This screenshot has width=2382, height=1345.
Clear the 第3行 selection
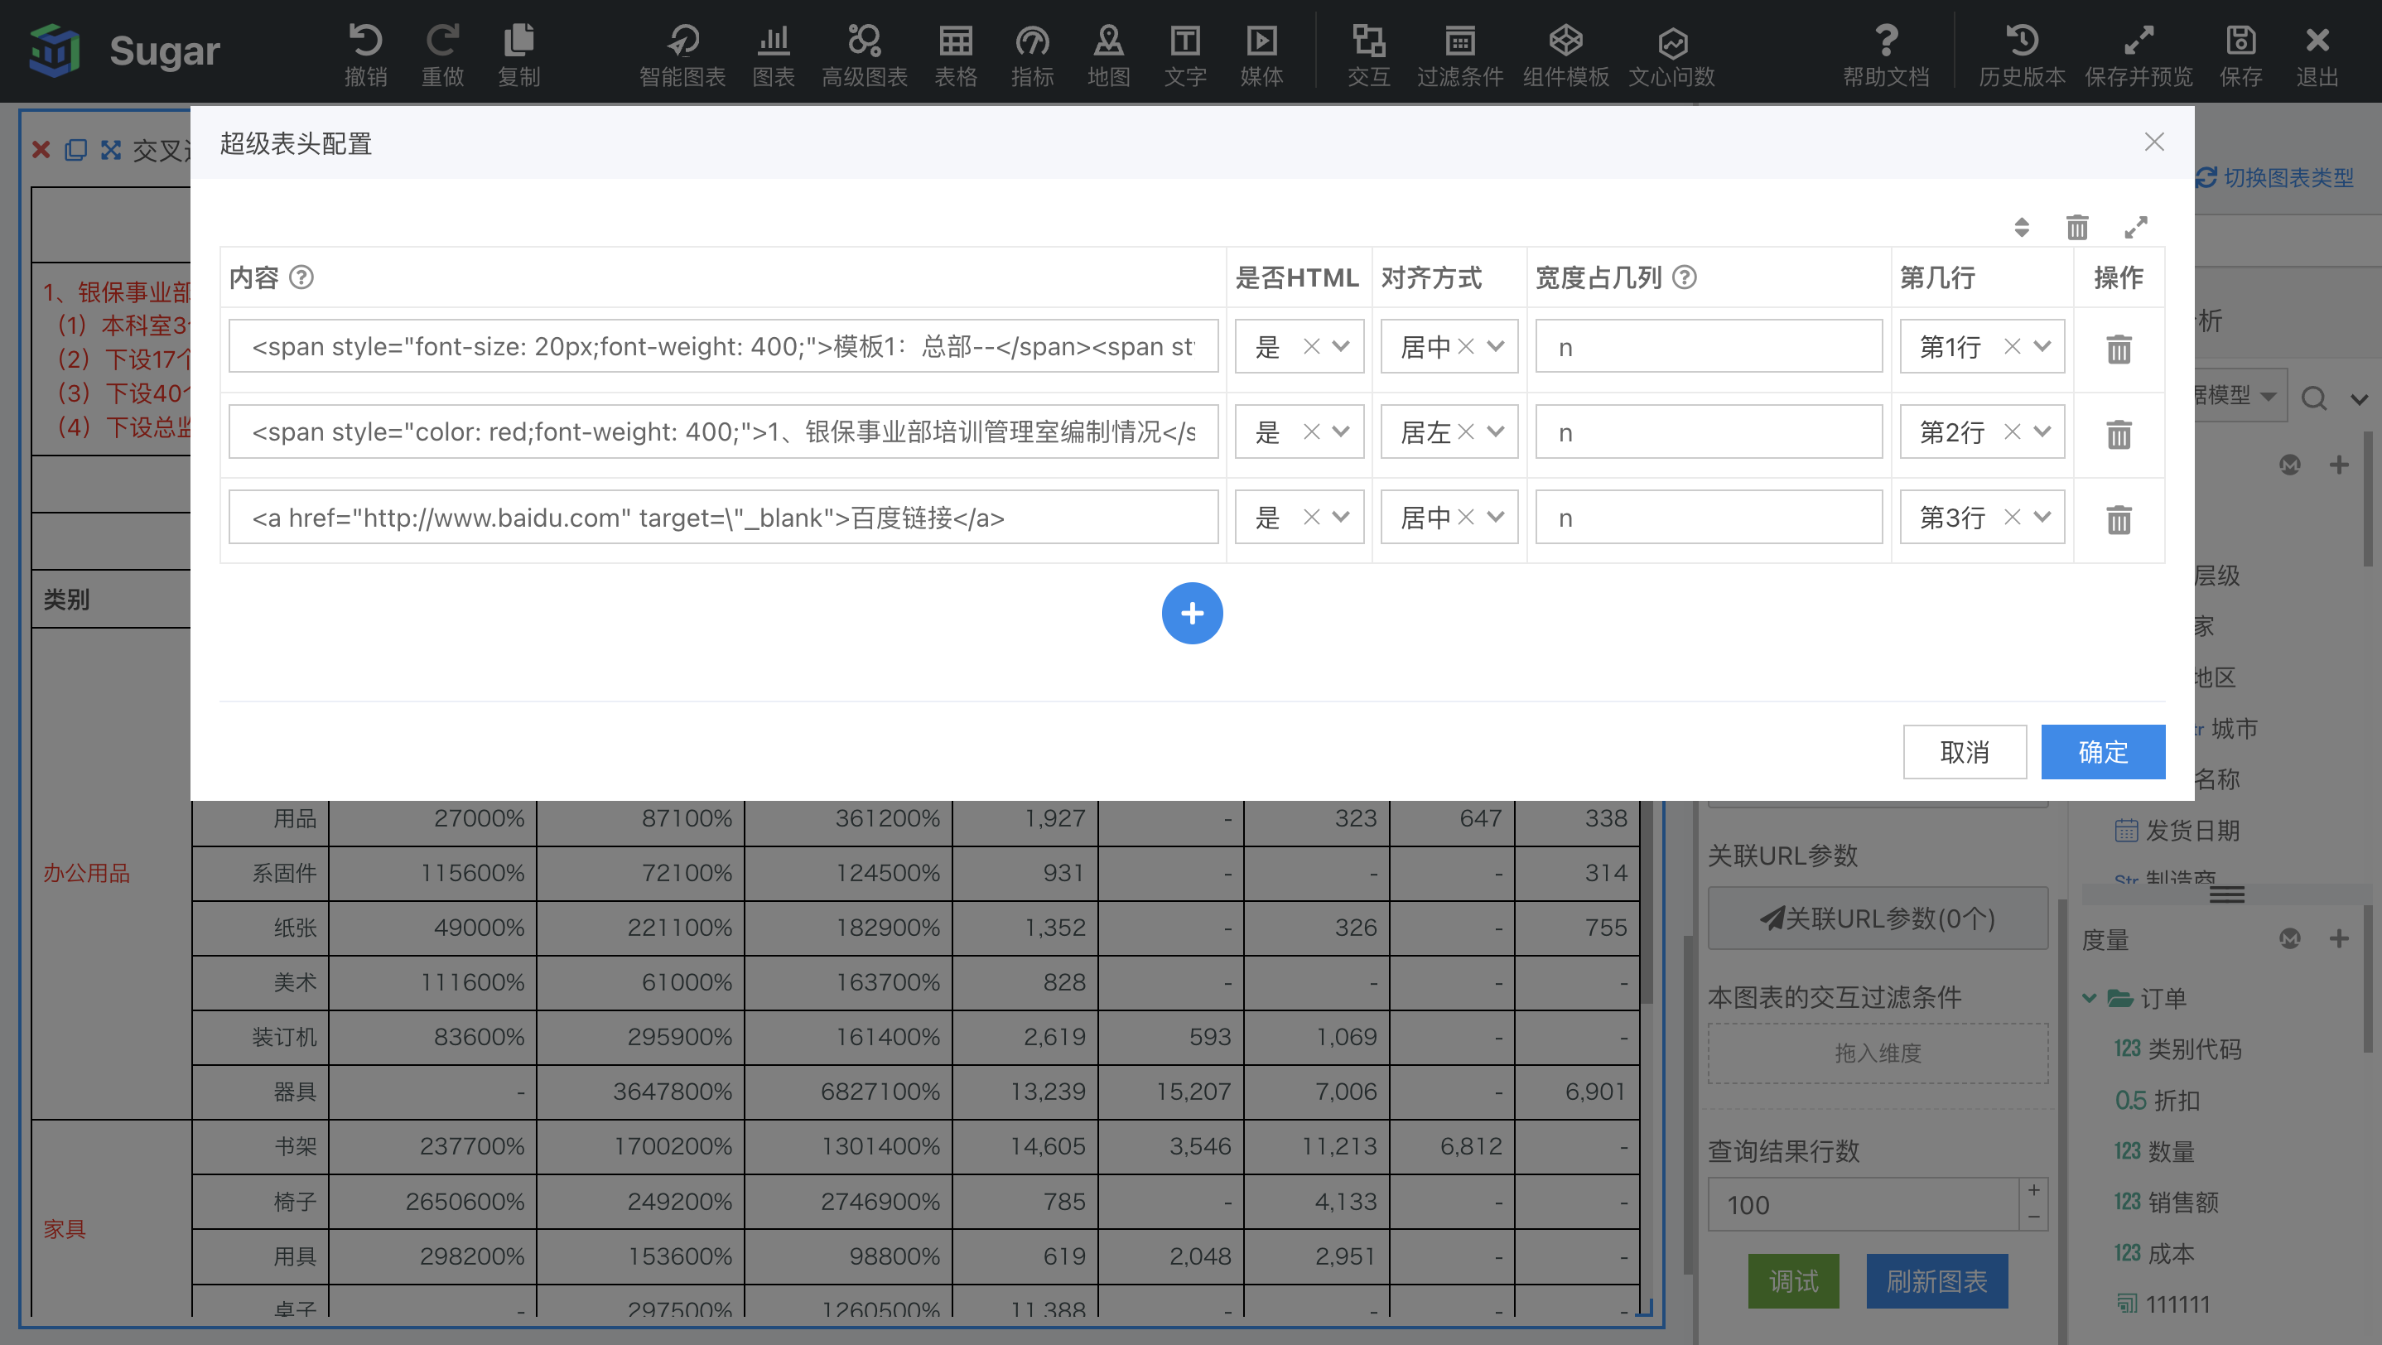(2012, 517)
